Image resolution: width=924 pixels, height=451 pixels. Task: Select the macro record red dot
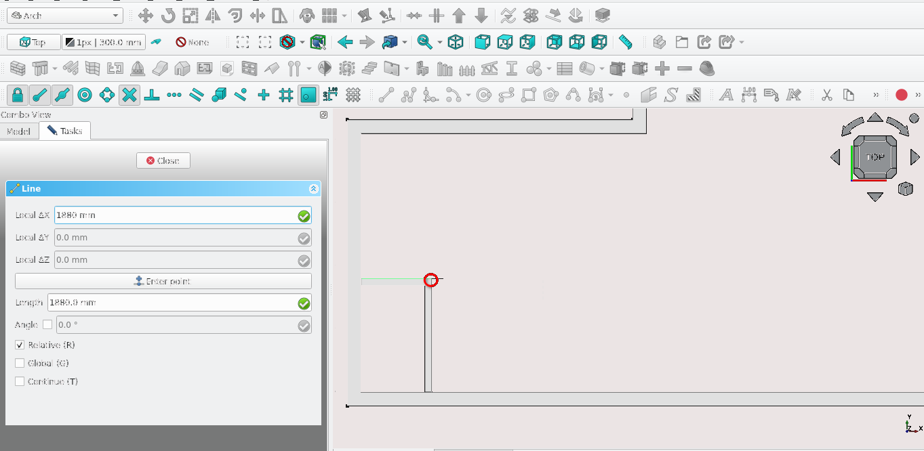[901, 95]
